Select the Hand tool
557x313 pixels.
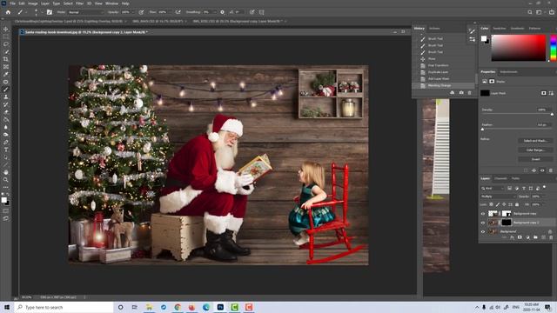(6, 172)
